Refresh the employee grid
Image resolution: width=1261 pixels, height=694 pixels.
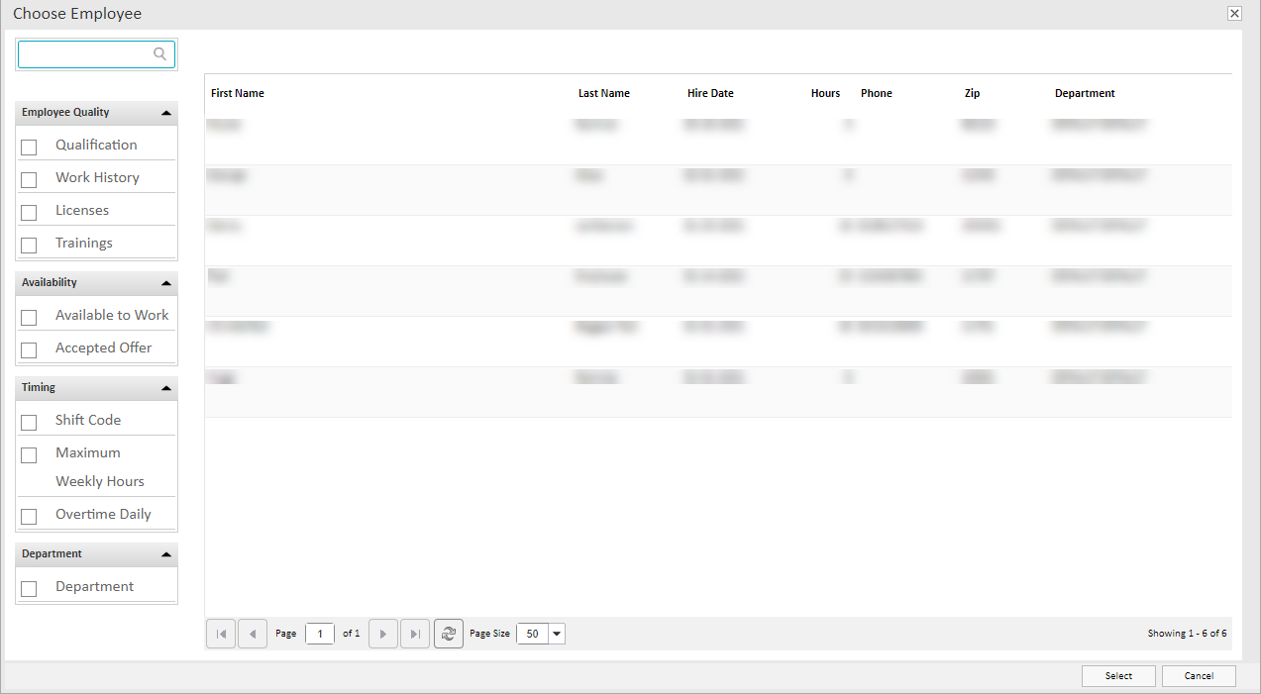pos(449,634)
